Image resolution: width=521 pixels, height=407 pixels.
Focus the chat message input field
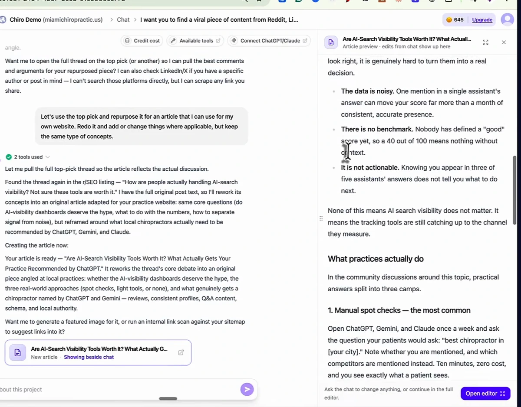coord(117,389)
